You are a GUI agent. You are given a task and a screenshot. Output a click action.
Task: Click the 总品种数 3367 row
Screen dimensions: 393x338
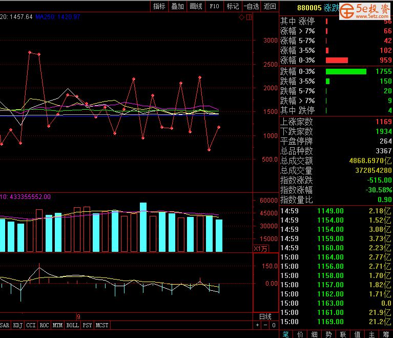coord(336,151)
